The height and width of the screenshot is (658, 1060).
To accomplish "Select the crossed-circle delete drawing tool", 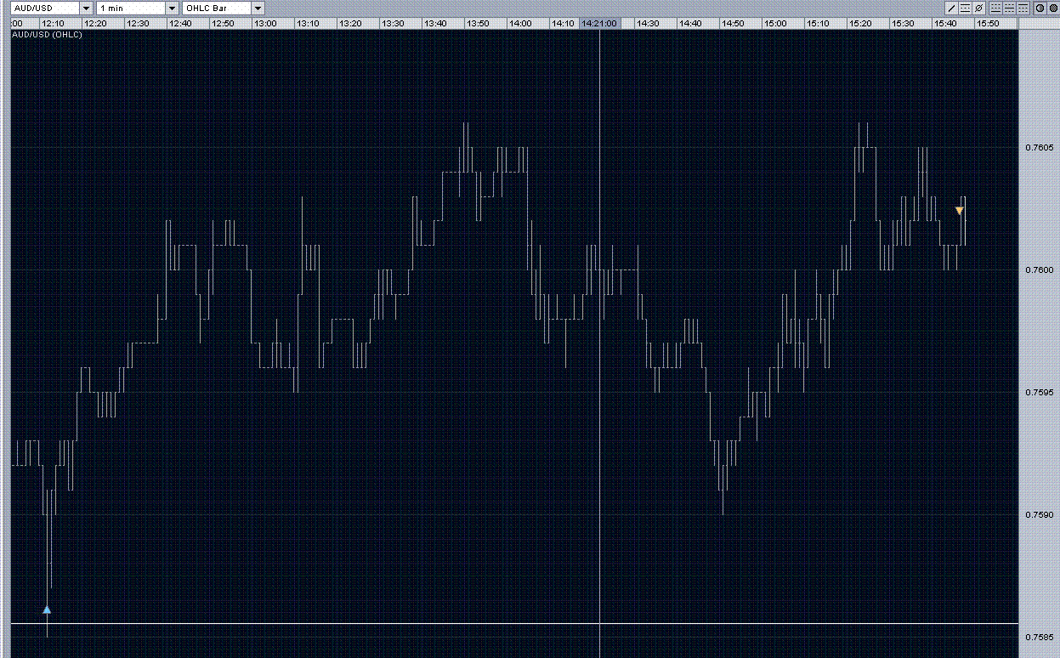I will click(978, 8).
